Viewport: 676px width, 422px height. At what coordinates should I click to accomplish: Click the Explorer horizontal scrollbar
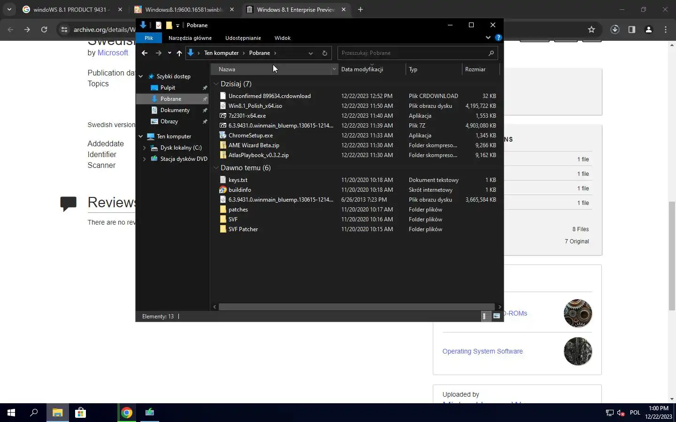[x=357, y=307]
